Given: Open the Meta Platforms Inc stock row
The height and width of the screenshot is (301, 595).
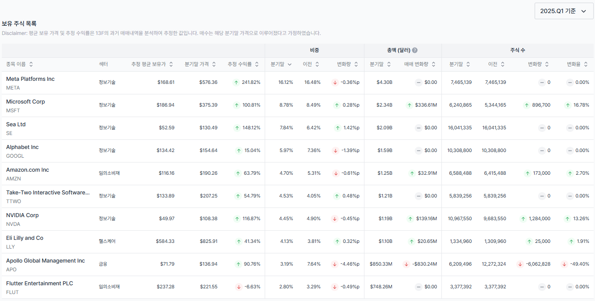Looking at the screenshot, I should (297, 83).
